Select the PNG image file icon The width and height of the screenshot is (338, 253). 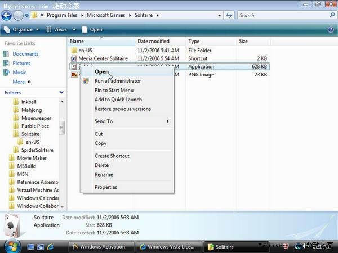pos(74,75)
